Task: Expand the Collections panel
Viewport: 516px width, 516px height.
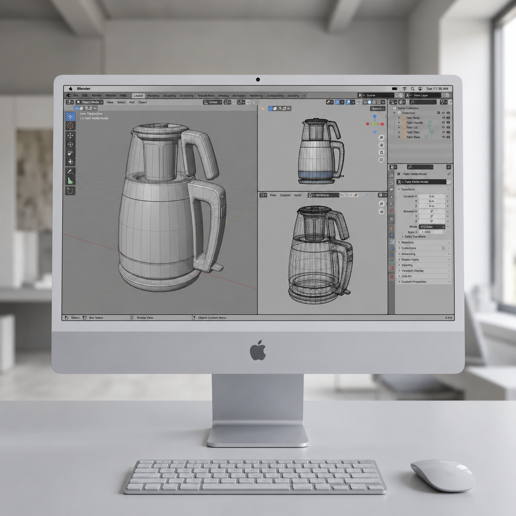Action: tap(424, 248)
